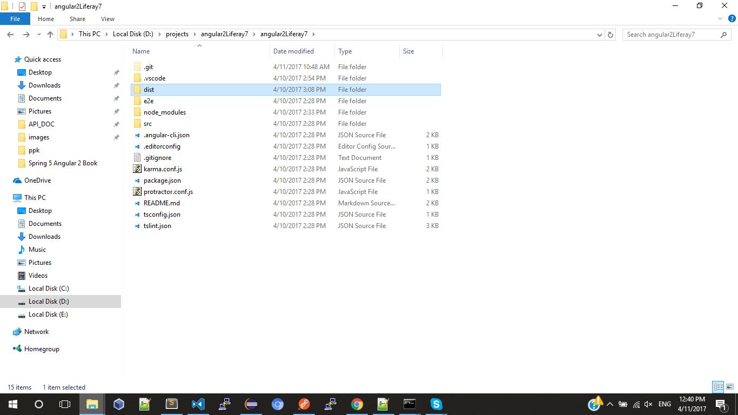738x415 pixels.
Task: Select the node_modules folder icon
Action: click(137, 112)
